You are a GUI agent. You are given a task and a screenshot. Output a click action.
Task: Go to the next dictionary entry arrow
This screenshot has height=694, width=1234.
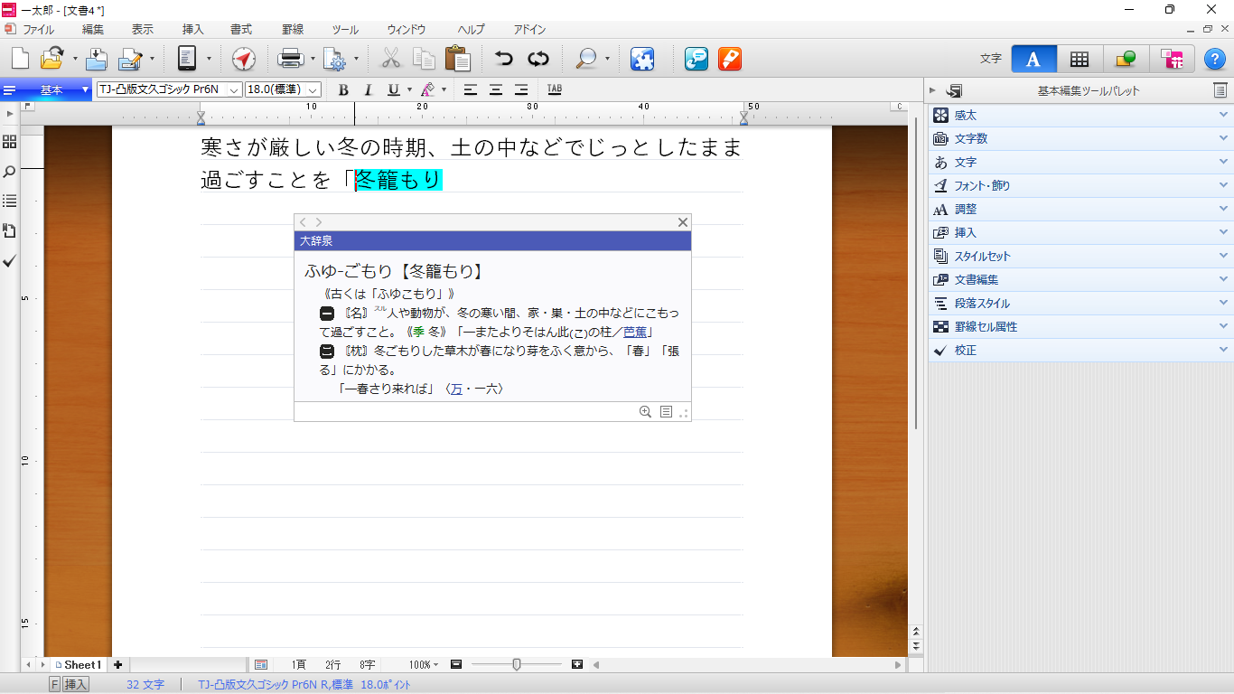(x=318, y=222)
